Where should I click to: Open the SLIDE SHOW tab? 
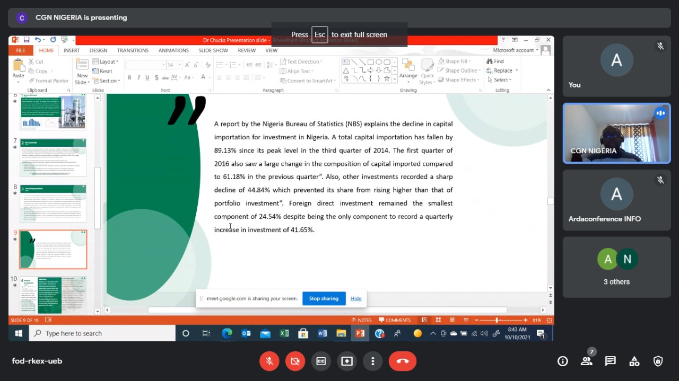[x=213, y=50]
